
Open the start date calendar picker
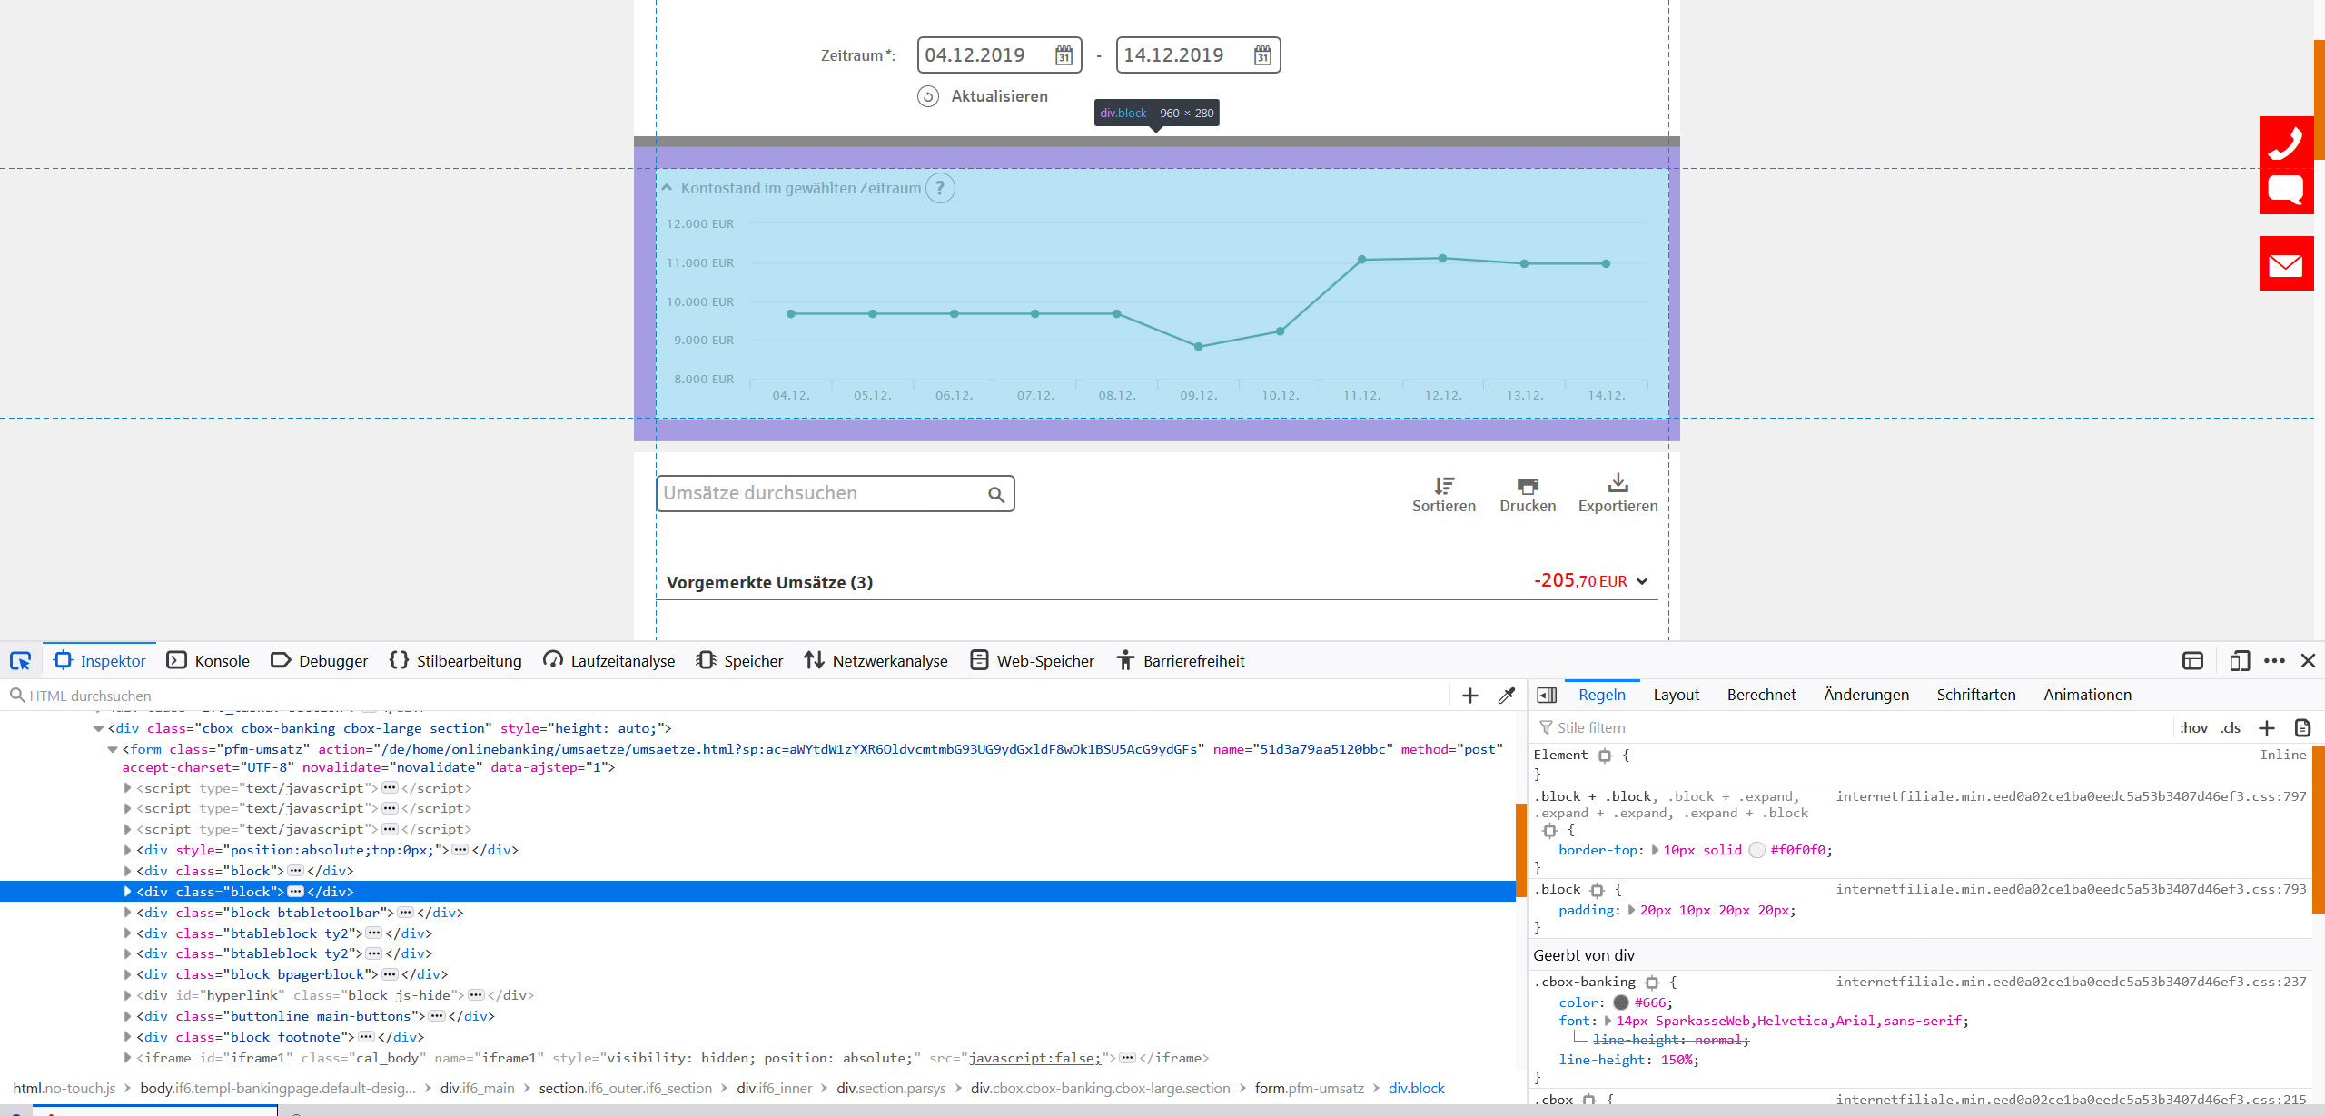click(x=1064, y=55)
